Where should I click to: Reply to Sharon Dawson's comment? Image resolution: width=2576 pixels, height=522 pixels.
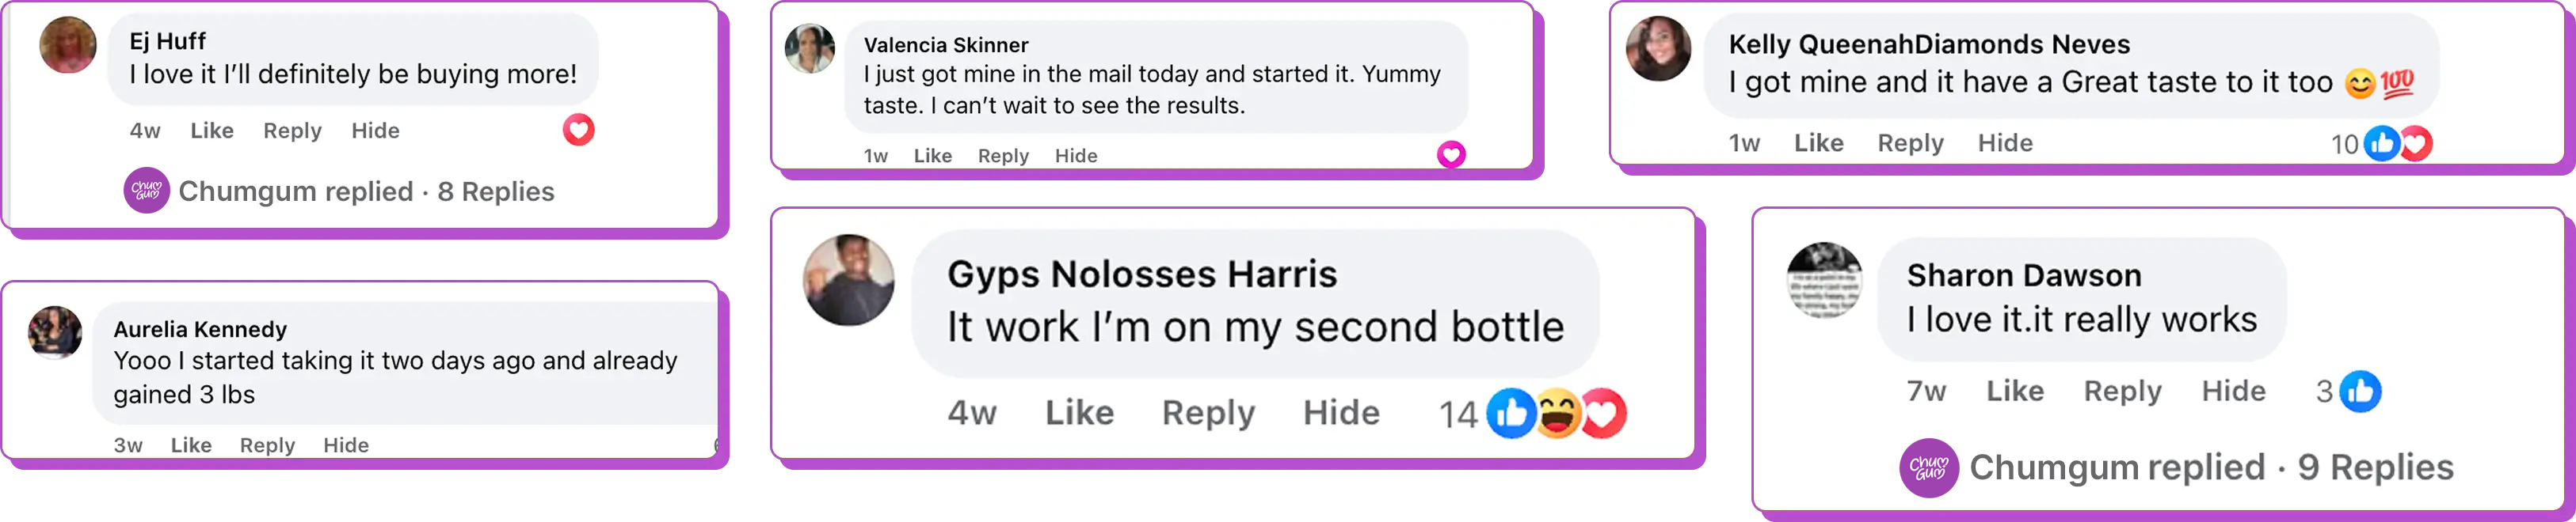click(x=2122, y=391)
